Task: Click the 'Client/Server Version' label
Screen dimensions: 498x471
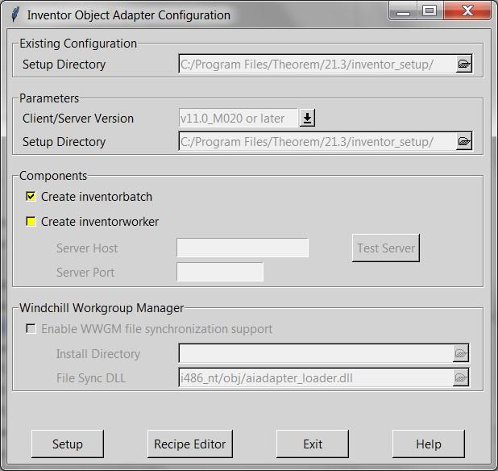Action: pyautogui.click(x=78, y=119)
